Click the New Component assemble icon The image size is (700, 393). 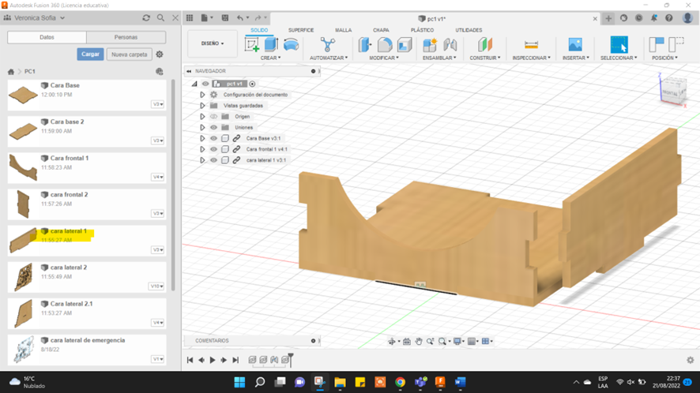[x=430, y=45]
